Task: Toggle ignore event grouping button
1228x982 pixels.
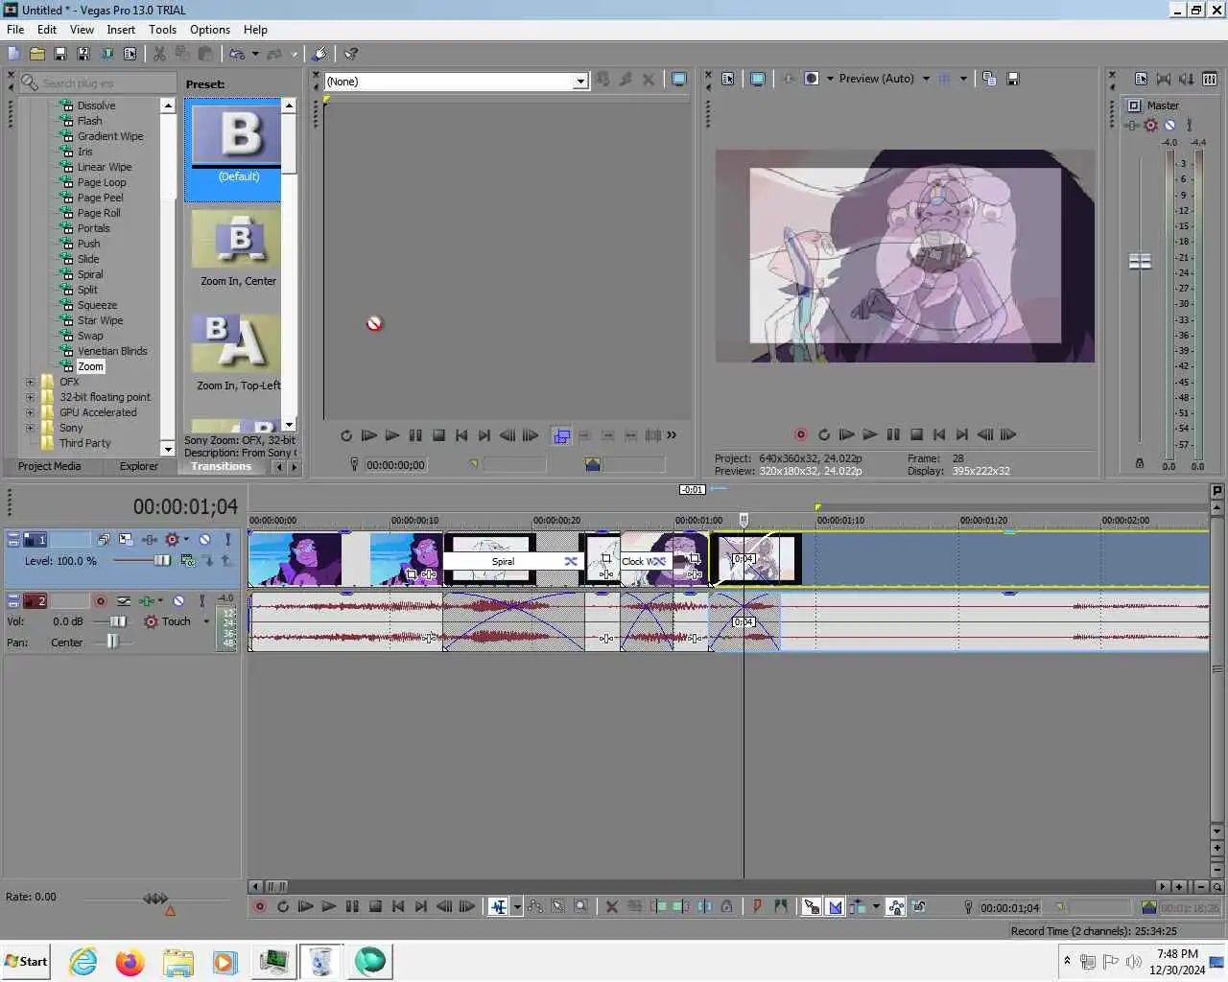Action: click(919, 906)
